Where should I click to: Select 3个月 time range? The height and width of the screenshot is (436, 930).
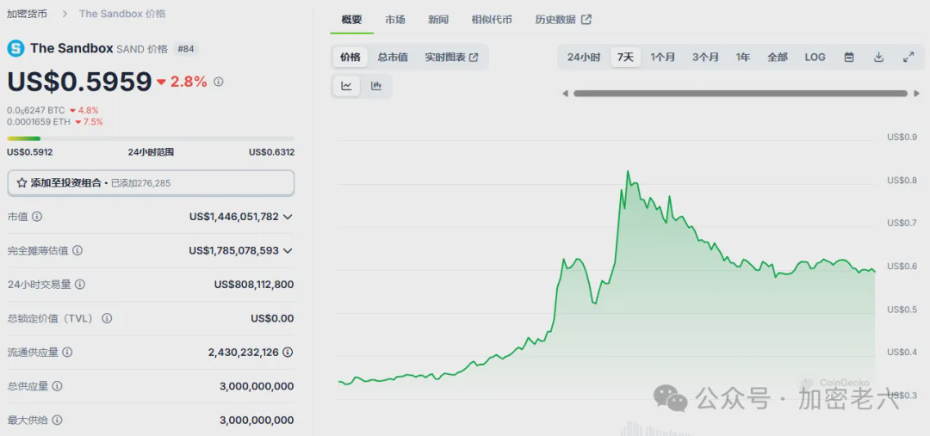(x=705, y=57)
